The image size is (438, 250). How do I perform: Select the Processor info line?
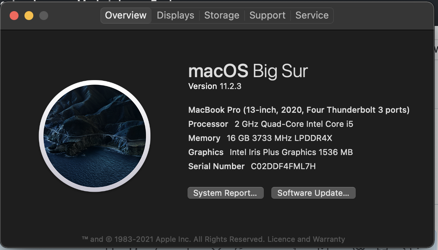click(x=271, y=124)
